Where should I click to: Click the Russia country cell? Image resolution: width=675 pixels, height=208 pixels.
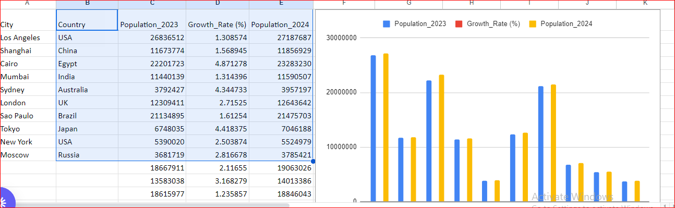(87, 155)
